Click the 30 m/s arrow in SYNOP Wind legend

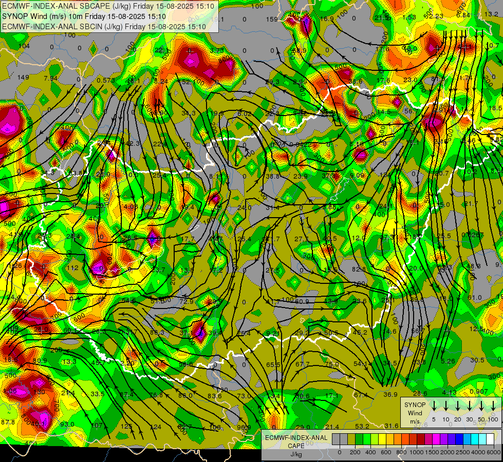pos(469,406)
